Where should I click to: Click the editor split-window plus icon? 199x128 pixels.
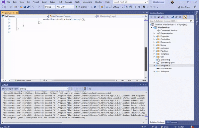[146, 16]
